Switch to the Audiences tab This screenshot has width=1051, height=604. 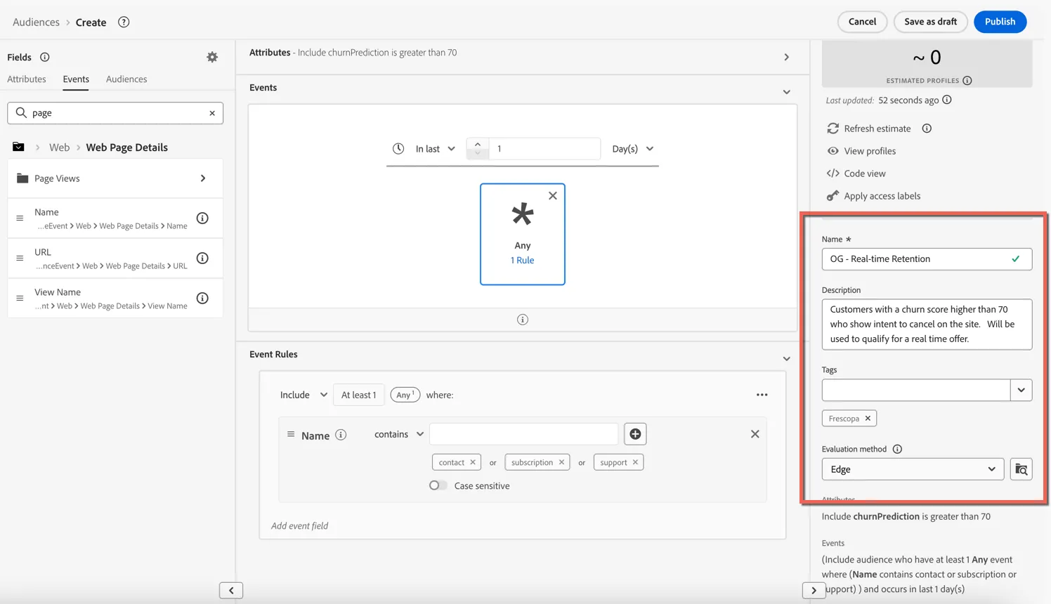coord(126,79)
